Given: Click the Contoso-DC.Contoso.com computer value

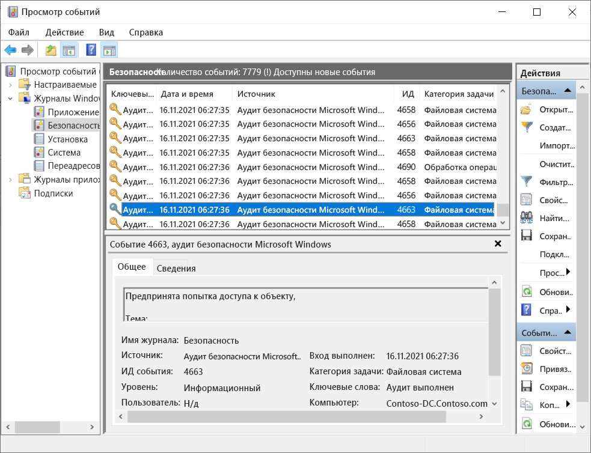Looking at the screenshot, I should click(437, 404).
